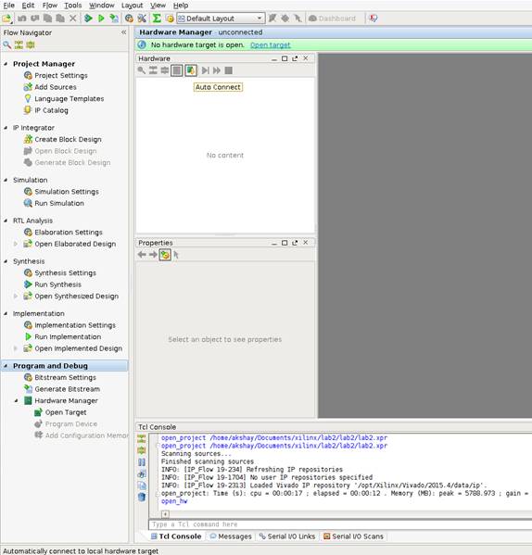This screenshot has height=555, width=532.
Task: Click Flow Navigator expand all icon
Action: 31,45
